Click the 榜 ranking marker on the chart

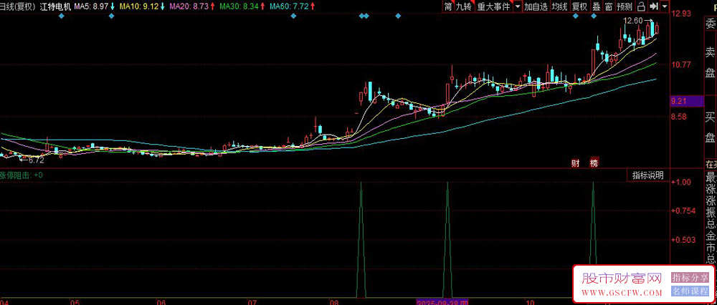coord(594,163)
